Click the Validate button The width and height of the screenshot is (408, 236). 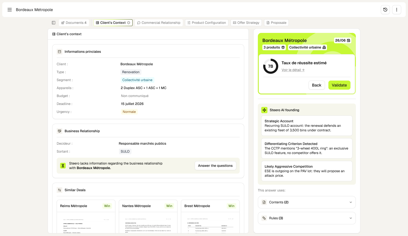339,85
